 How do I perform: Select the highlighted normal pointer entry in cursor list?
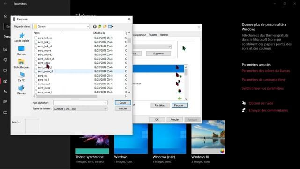pyautogui.click(x=158, y=69)
